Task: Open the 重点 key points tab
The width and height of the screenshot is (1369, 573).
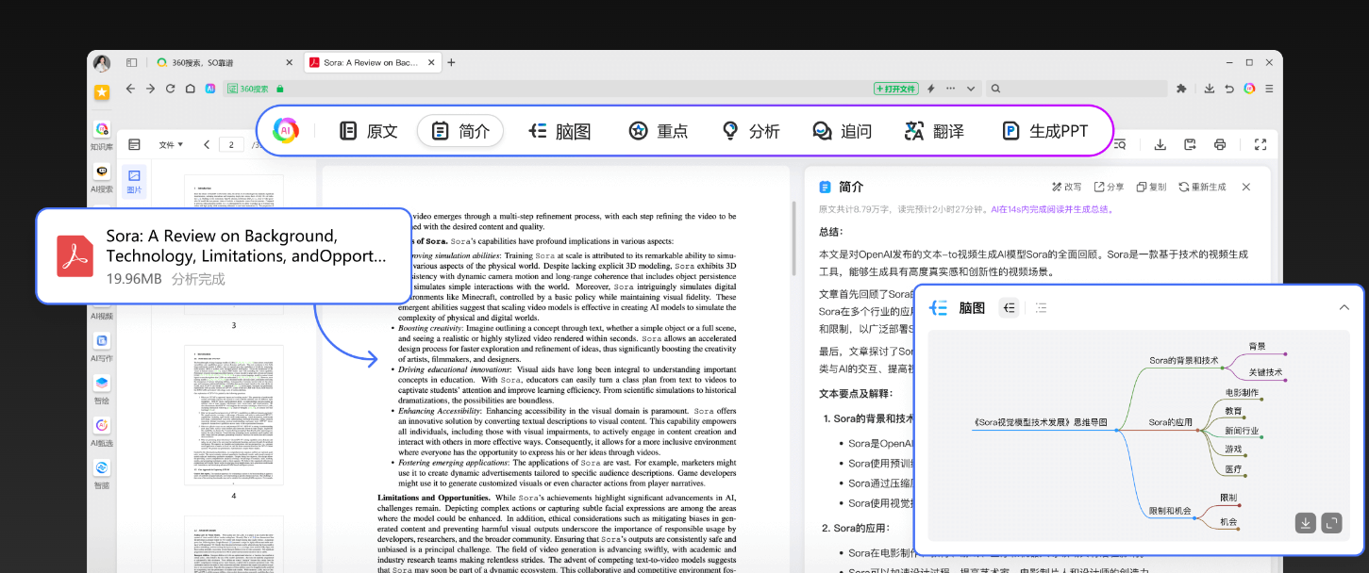Action: click(659, 131)
